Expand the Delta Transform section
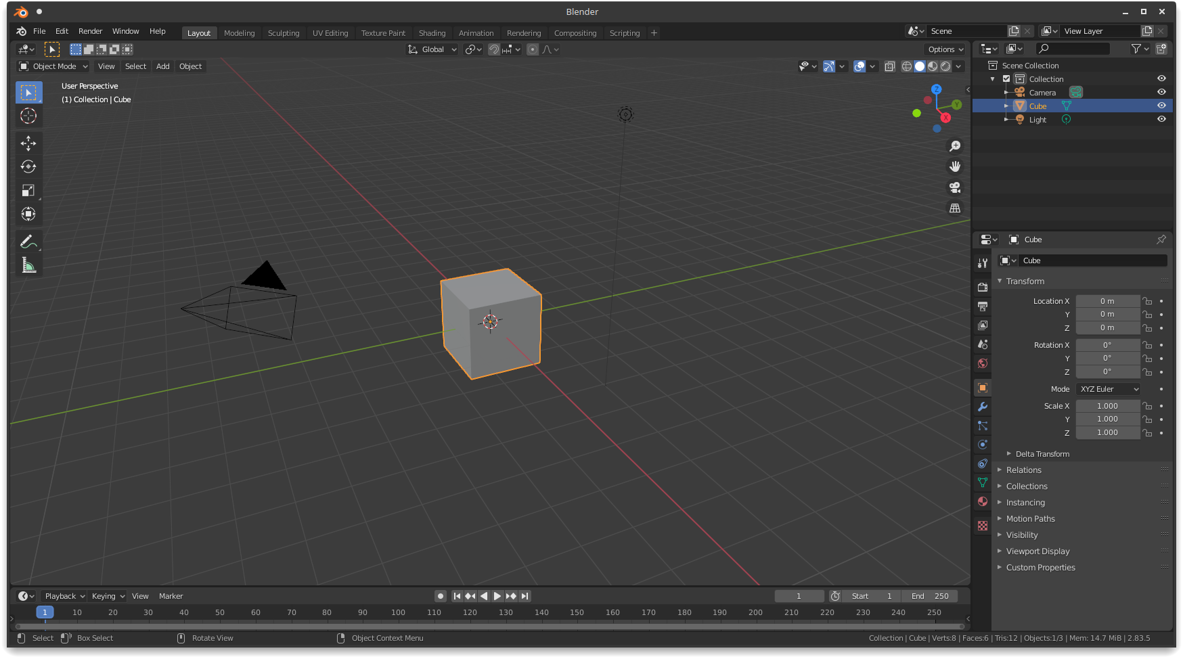 [x=1042, y=453]
